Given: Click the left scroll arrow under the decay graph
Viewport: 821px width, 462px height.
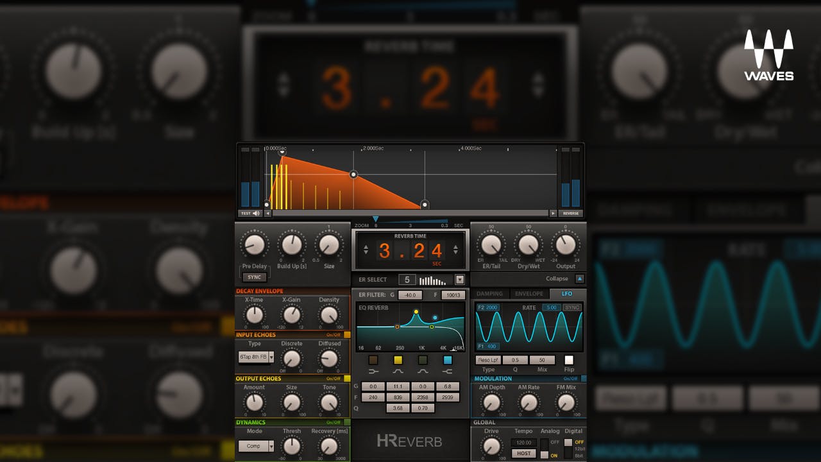Looking at the screenshot, I should click(x=268, y=213).
